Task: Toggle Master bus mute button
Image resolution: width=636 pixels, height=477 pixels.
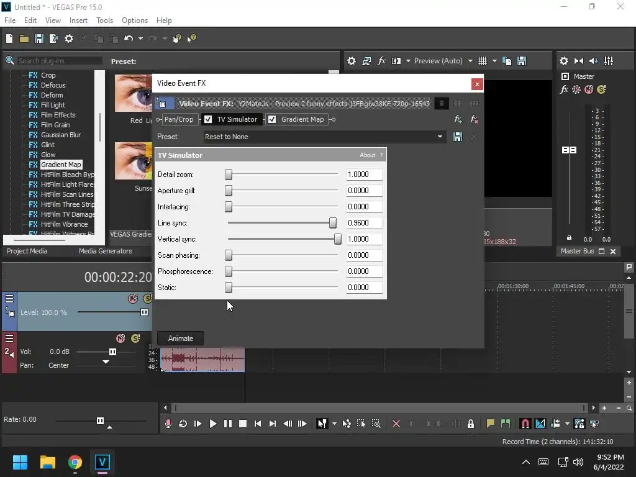Action: 589,89
